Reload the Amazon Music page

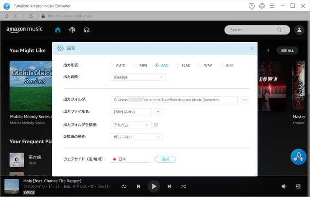click(x=31, y=16)
